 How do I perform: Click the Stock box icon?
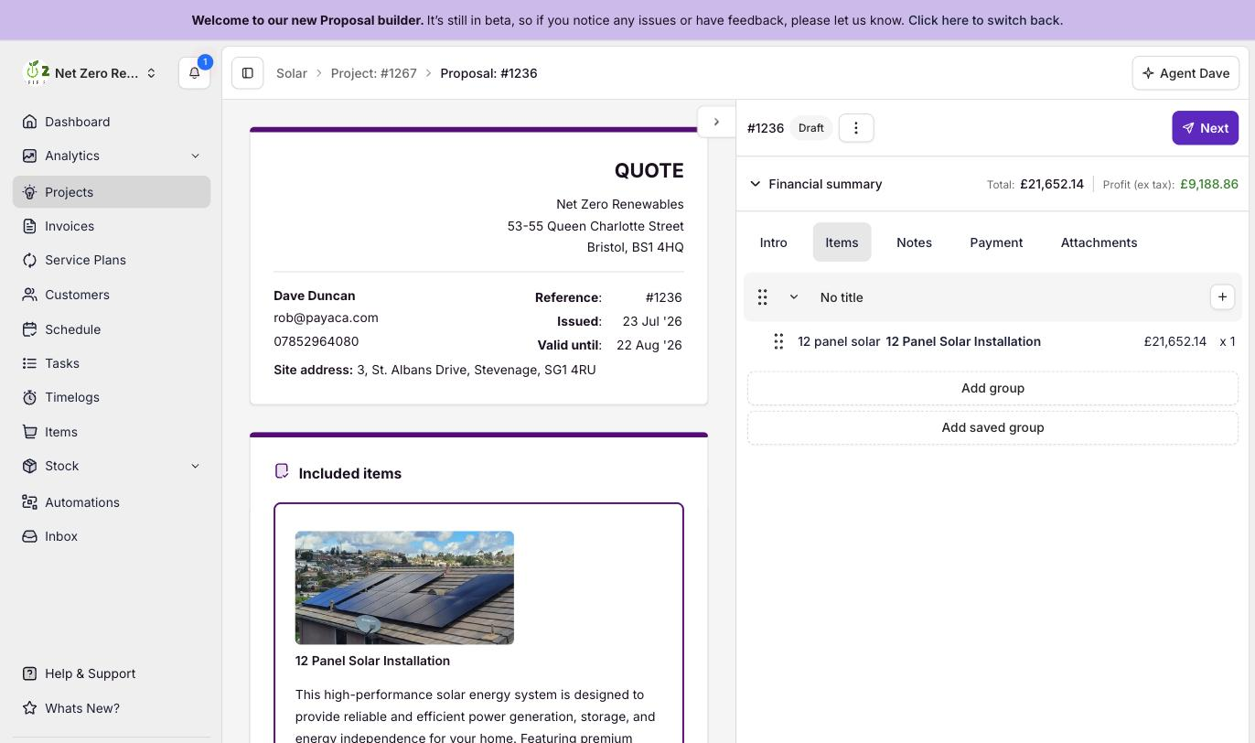pos(30,466)
